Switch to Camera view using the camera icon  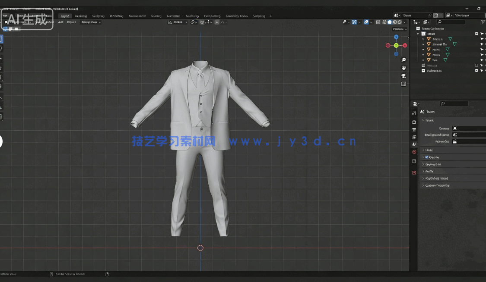point(403,75)
